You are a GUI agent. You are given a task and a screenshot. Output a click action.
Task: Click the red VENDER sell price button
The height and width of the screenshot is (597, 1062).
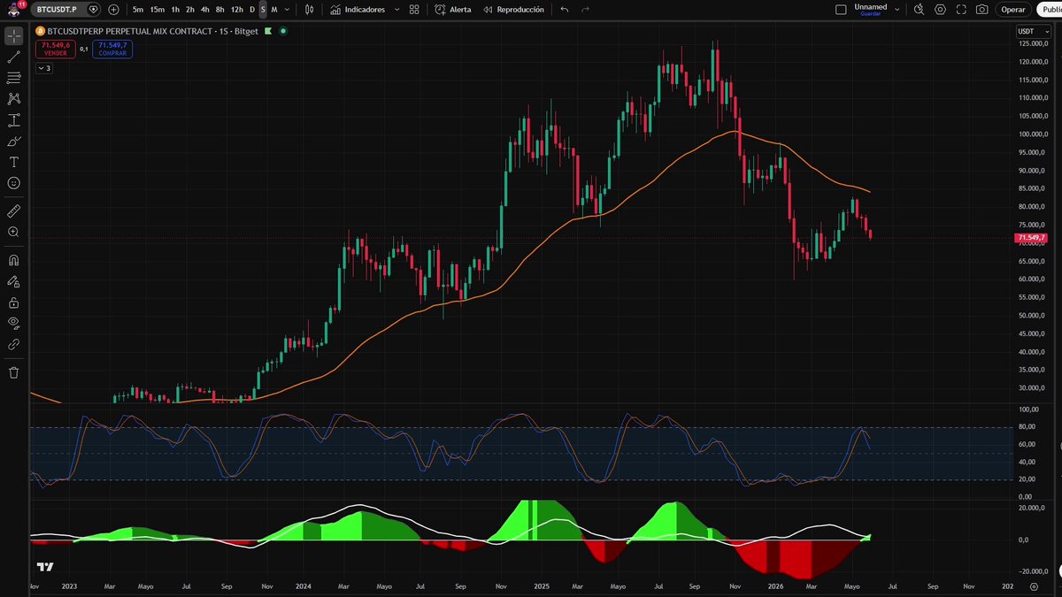(x=56, y=49)
